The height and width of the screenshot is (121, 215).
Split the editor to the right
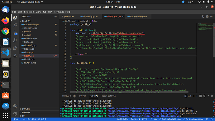point(207,17)
